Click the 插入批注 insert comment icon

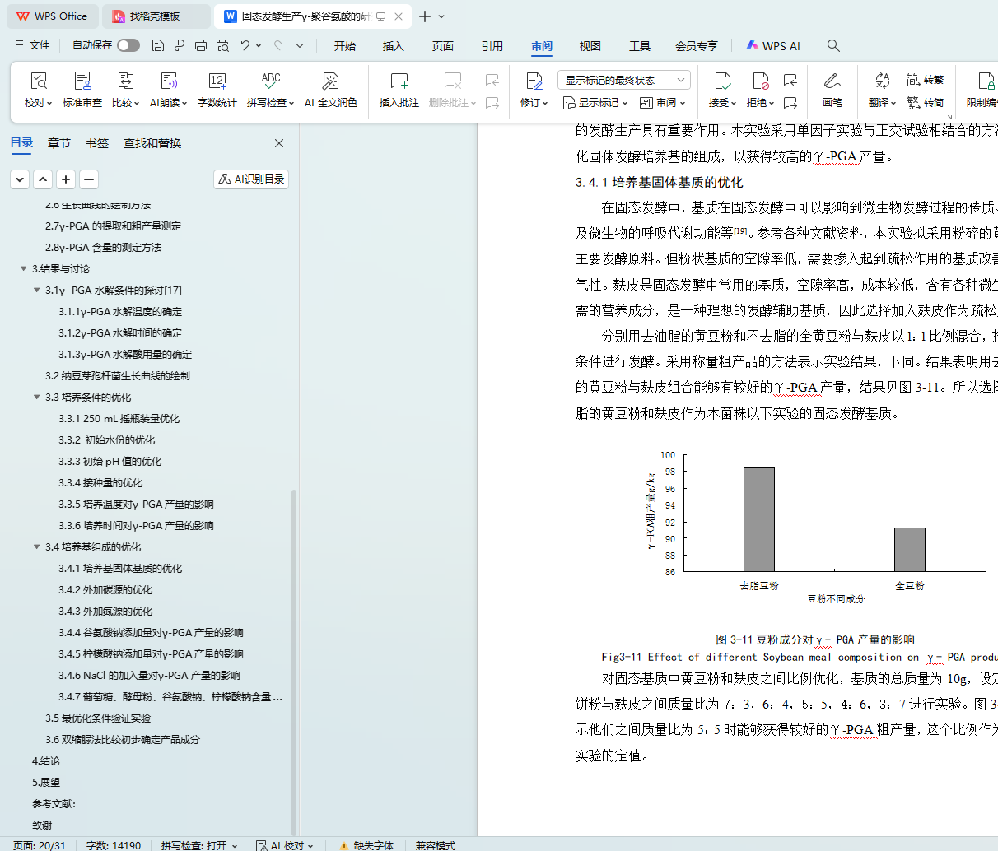(399, 81)
